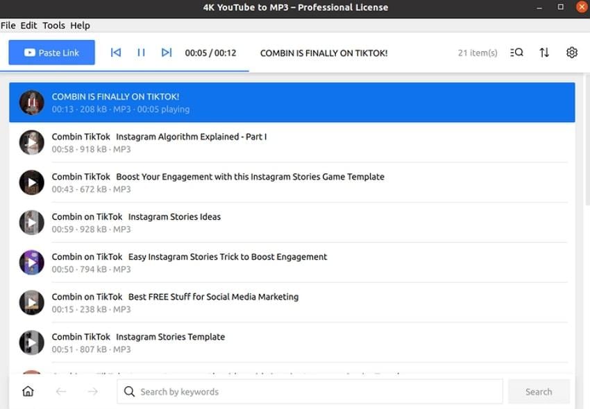Click the now-playing title in toolbar
The height and width of the screenshot is (409, 590).
coord(323,53)
